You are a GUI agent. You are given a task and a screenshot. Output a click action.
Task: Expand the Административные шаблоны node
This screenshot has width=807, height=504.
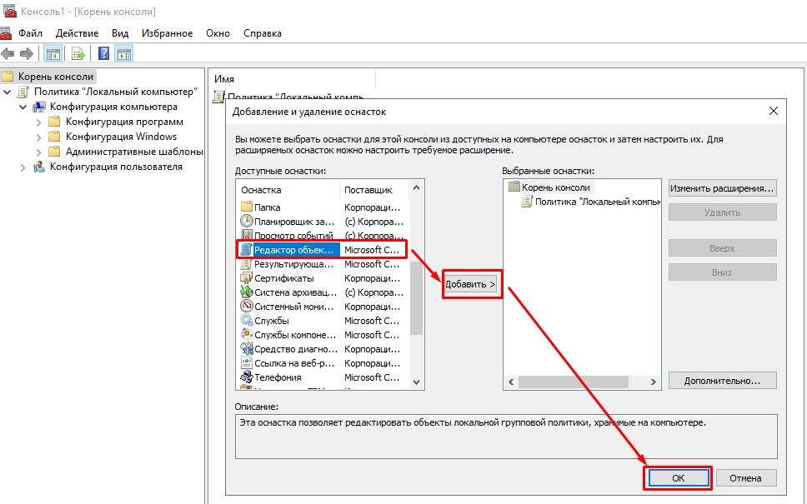click(38, 152)
